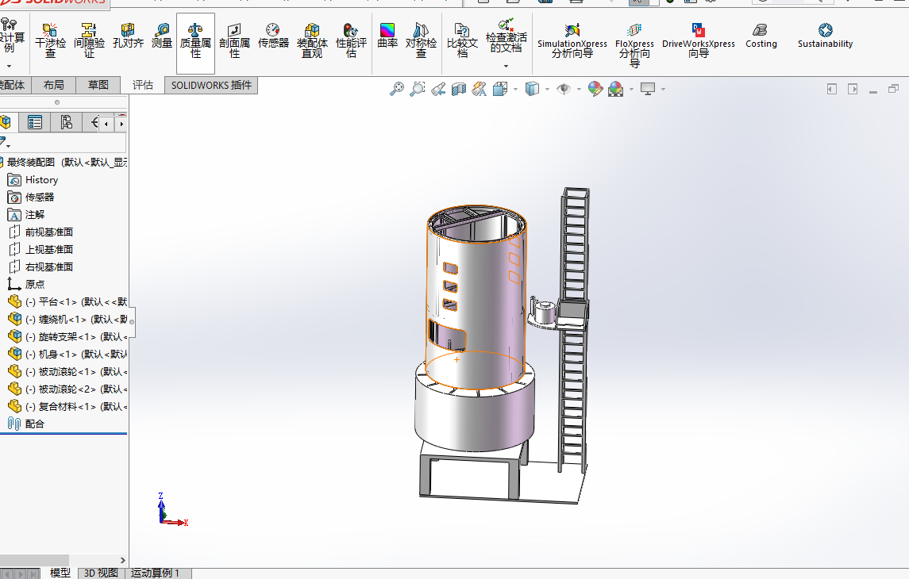Open View Settings dropdown arrow
Screen dimensions: 909x579
[x=663, y=89]
